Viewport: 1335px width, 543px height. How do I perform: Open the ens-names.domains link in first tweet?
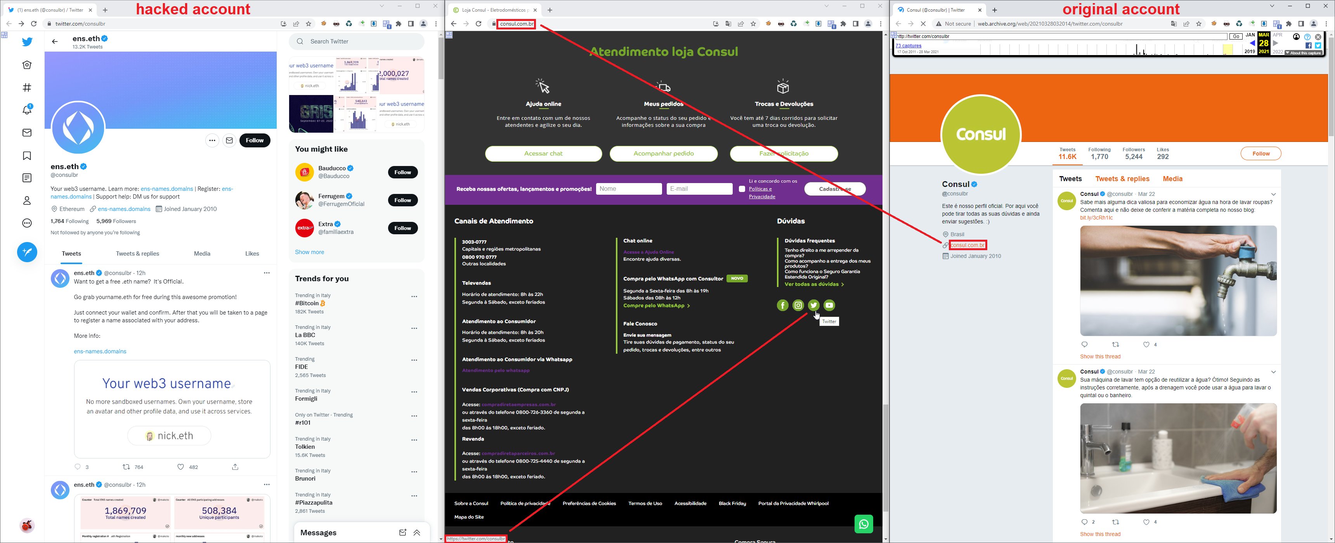click(100, 351)
